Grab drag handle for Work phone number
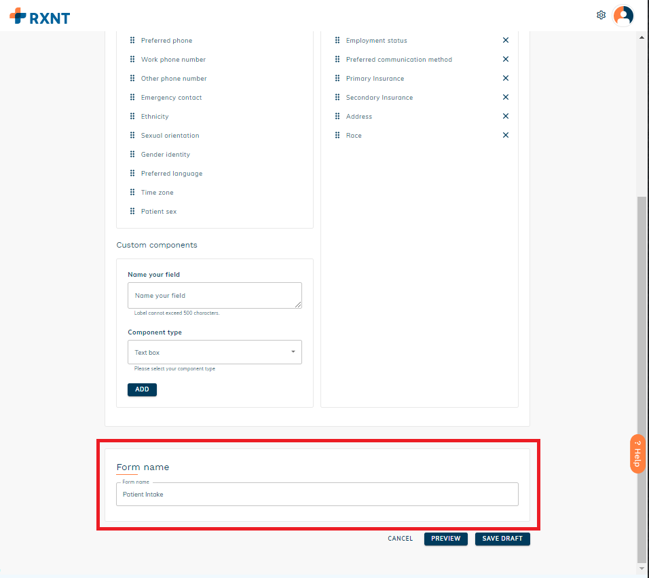 132,59
